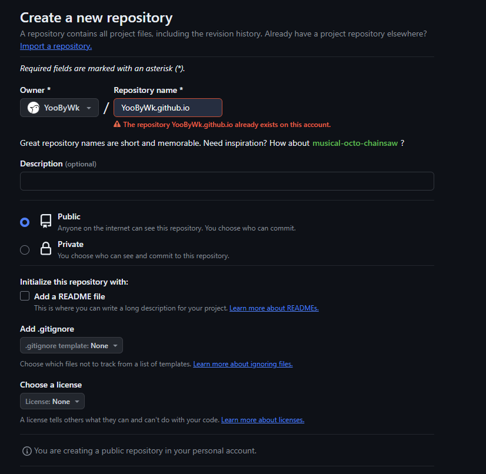Click the red warning triangle icon
486x474 pixels.
[117, 125]
